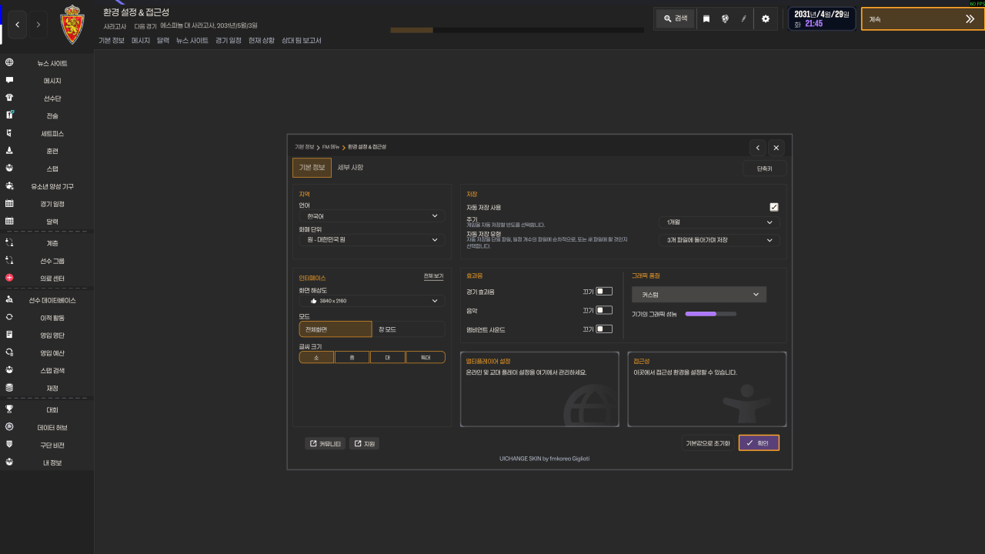The height and width of the screenshot is (554, 985).
Task: Set font size to small (소)
Action: (x=316, y=358)
